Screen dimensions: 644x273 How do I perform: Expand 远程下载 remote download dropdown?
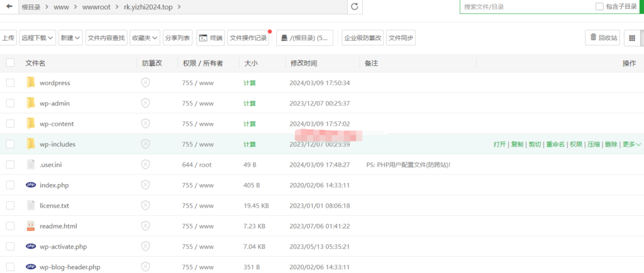[37, 38]
